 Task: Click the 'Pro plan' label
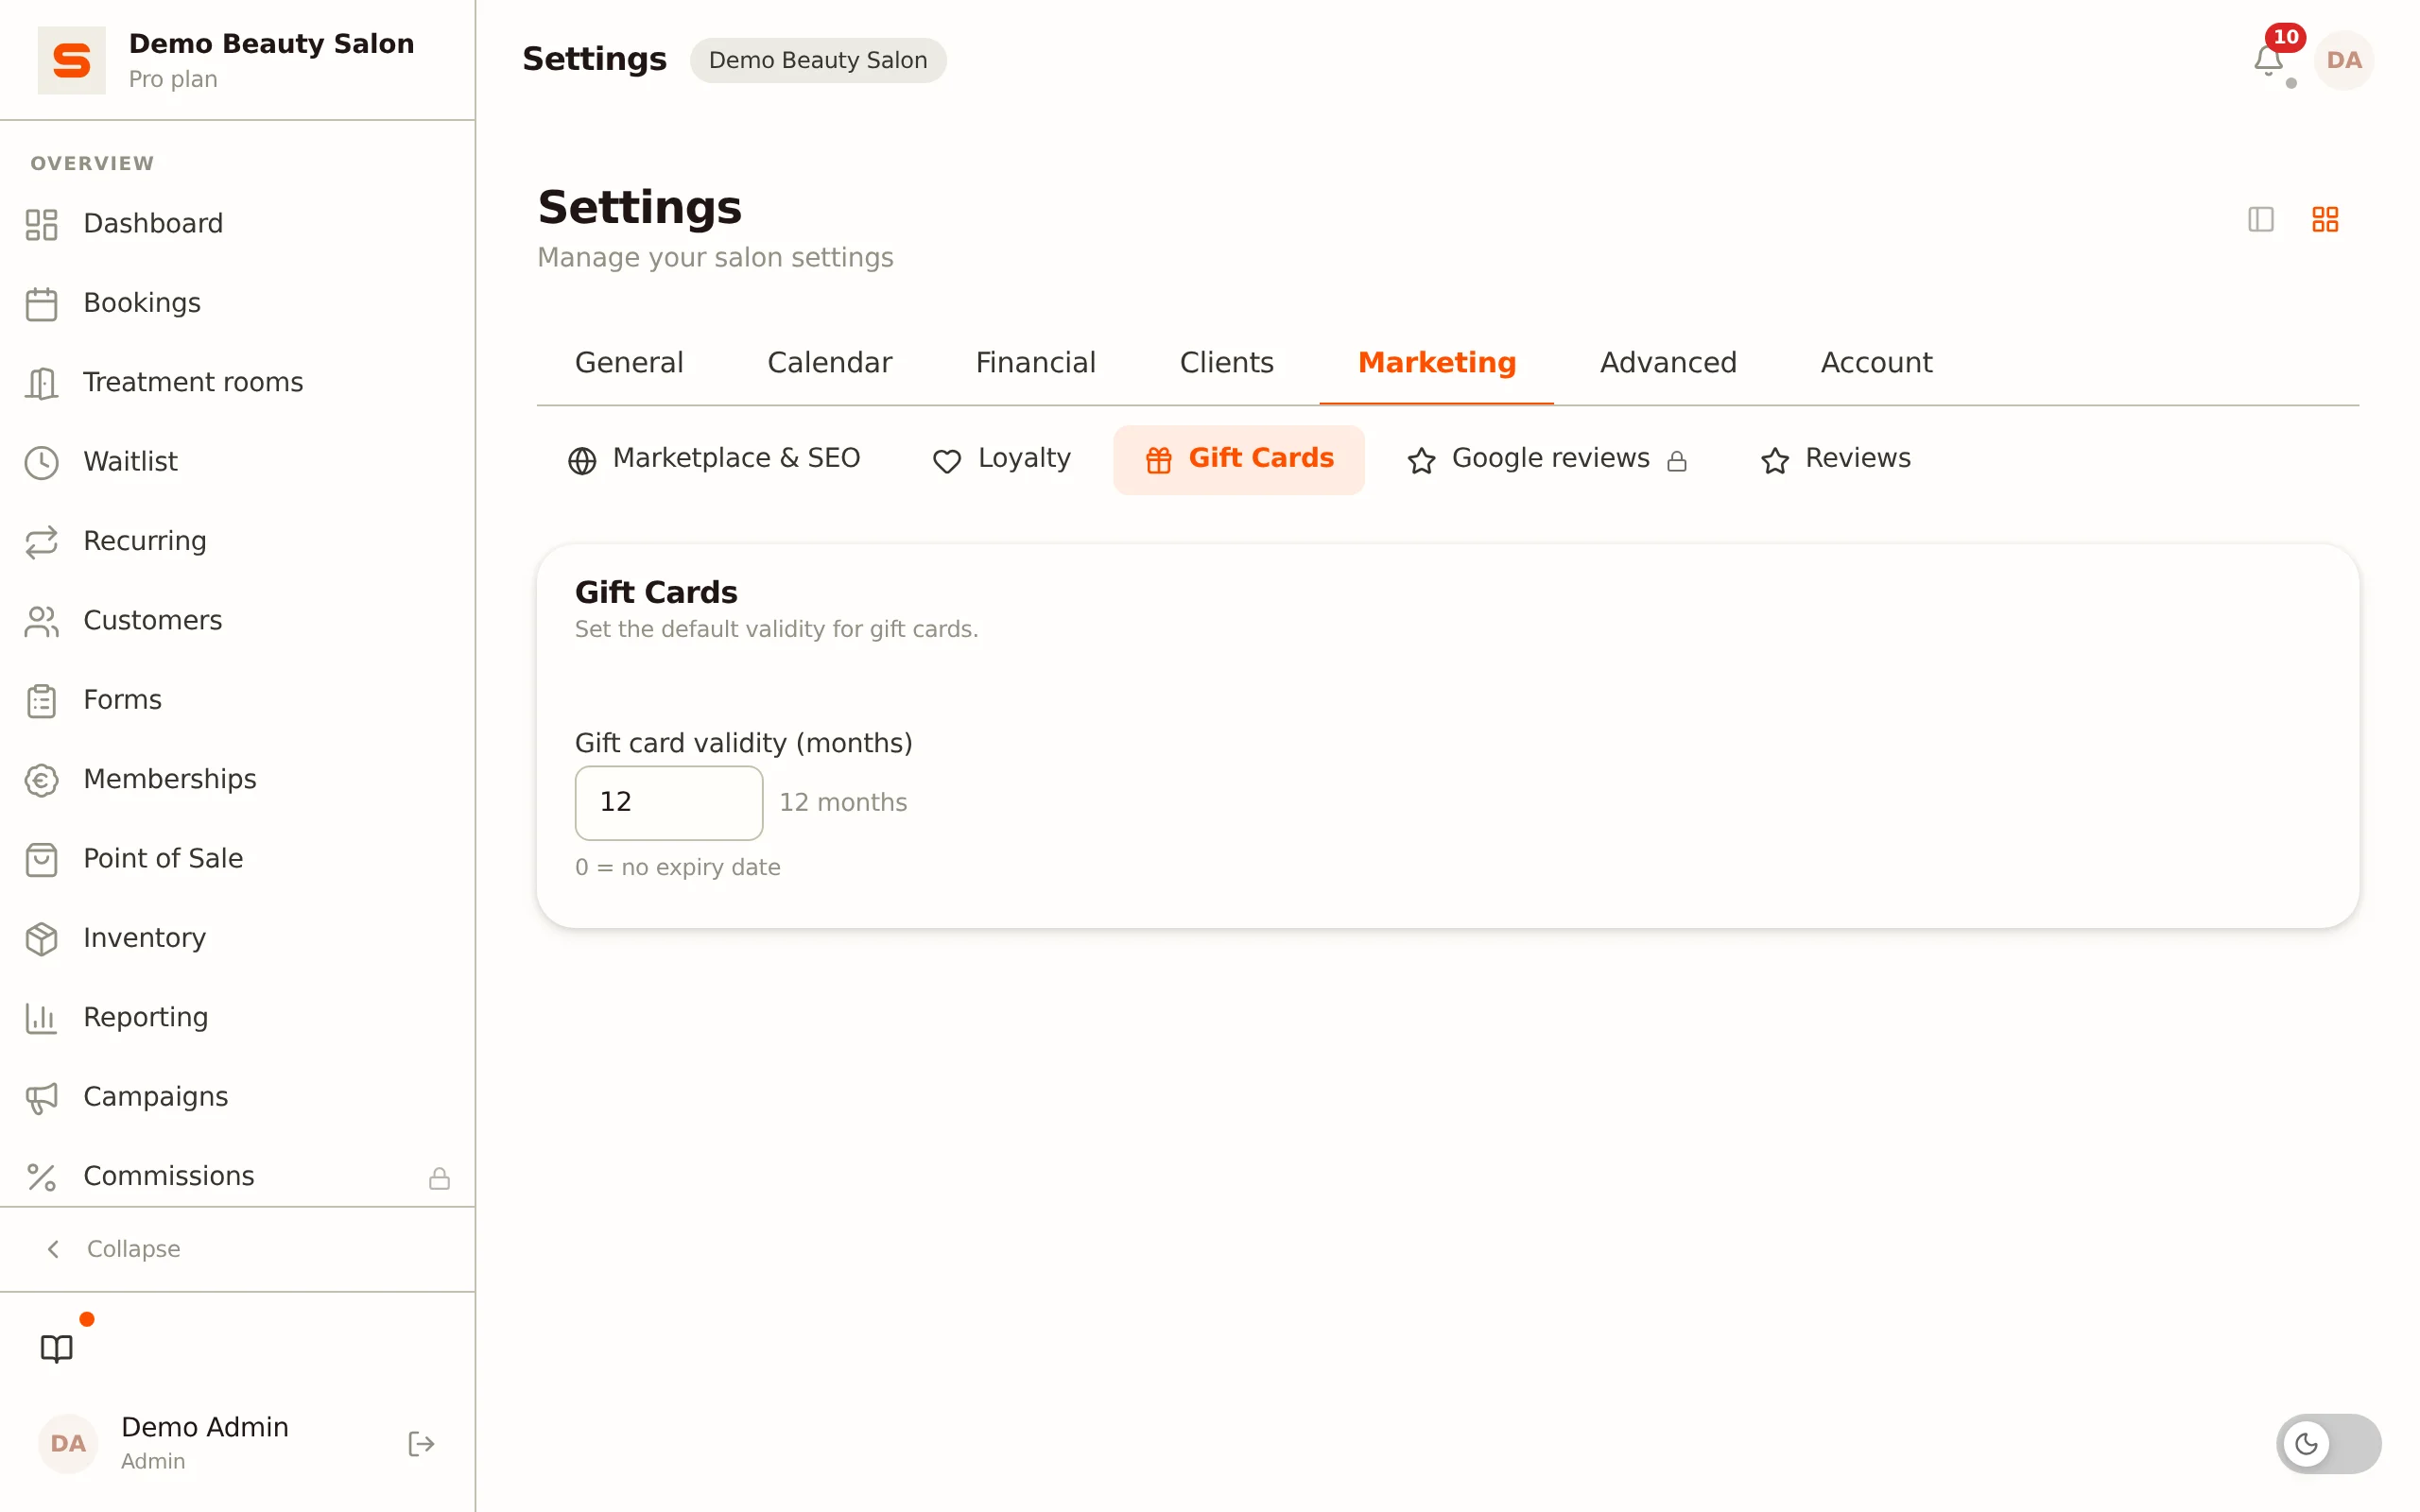[173, 79]
